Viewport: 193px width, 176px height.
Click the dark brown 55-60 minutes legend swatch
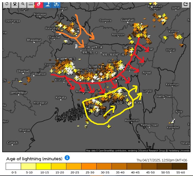tap(180, 166)
